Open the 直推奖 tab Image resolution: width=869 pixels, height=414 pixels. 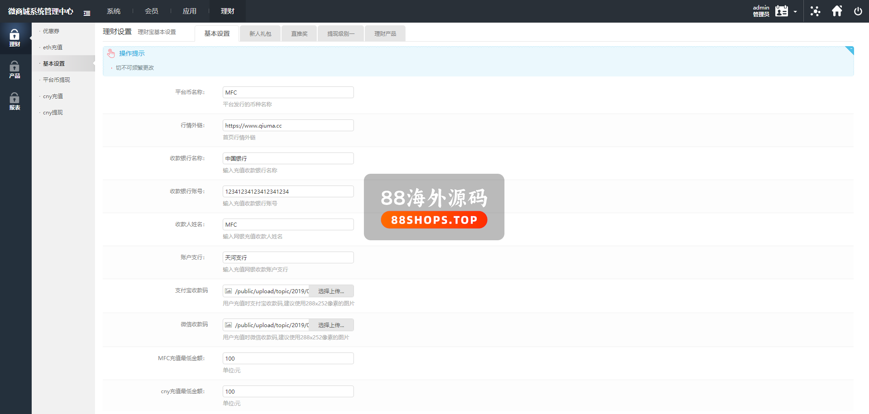tap(299, 34)
